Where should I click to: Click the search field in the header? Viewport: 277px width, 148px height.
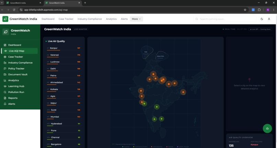pyautogui.click(x=225, y=19)
